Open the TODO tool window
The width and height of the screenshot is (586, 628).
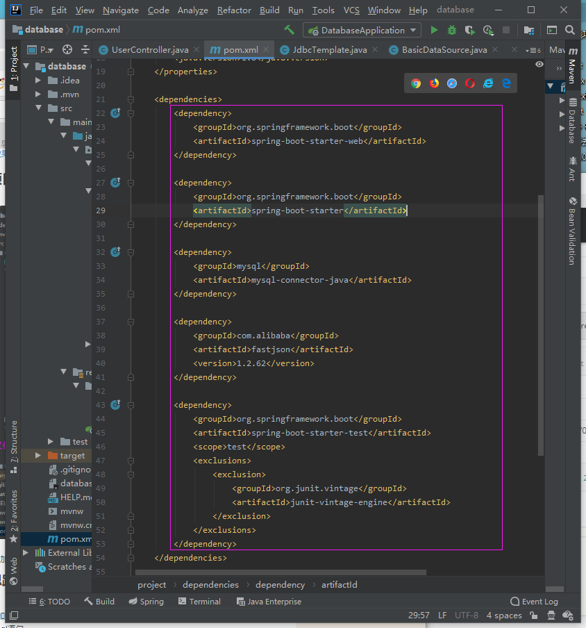[x=49, y=601]
